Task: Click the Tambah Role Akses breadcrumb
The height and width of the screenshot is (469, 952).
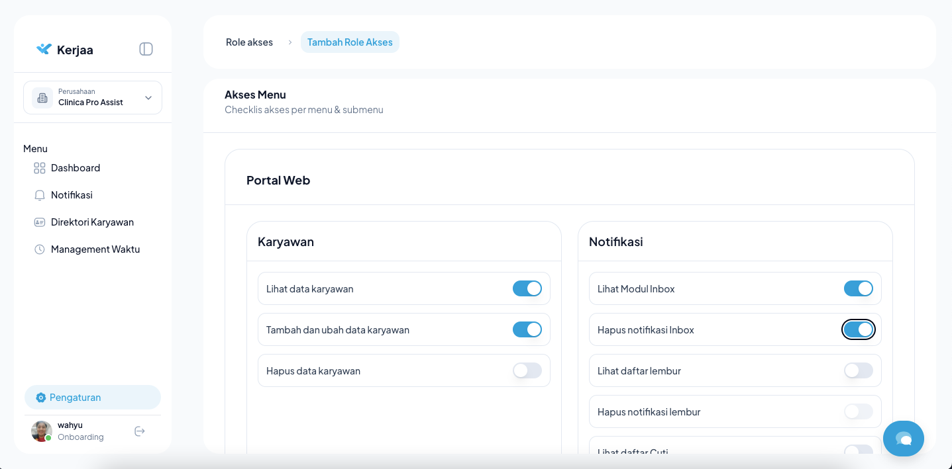Action: [350, 42]
